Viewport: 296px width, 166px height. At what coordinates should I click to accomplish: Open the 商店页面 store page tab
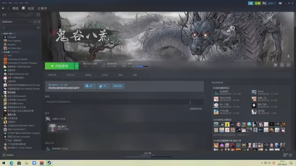52,75
